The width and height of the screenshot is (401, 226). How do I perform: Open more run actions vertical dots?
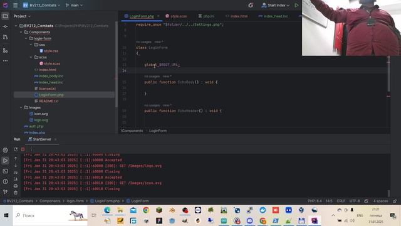click(x=31, y=149)
